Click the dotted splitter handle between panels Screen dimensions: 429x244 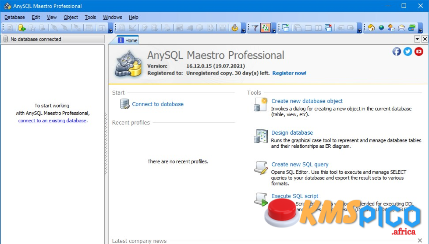coord(106,143)
